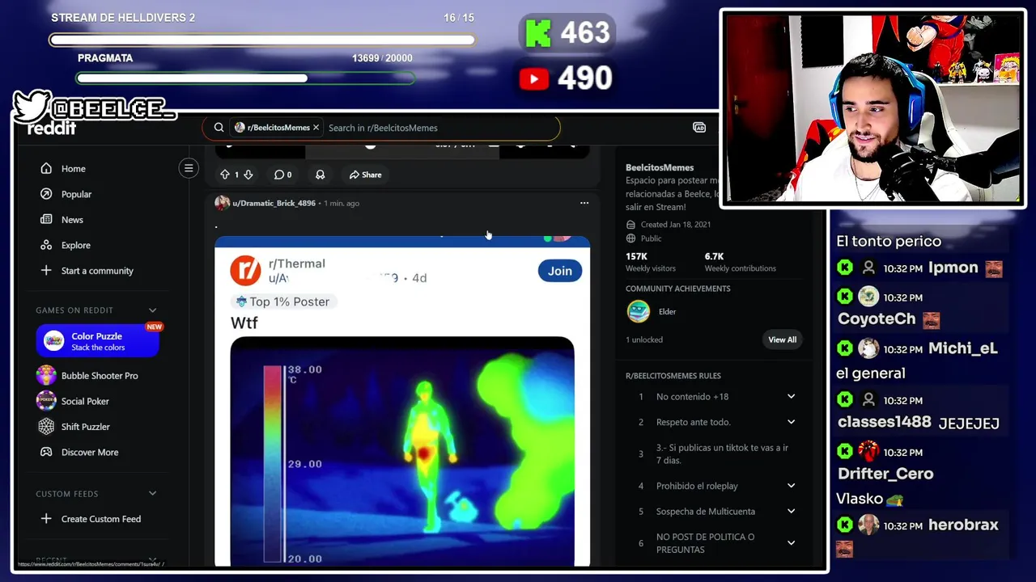This screenshot has height=582, width=1036.
Task: Collapse the Custom Feeds section
Action: 152,494
